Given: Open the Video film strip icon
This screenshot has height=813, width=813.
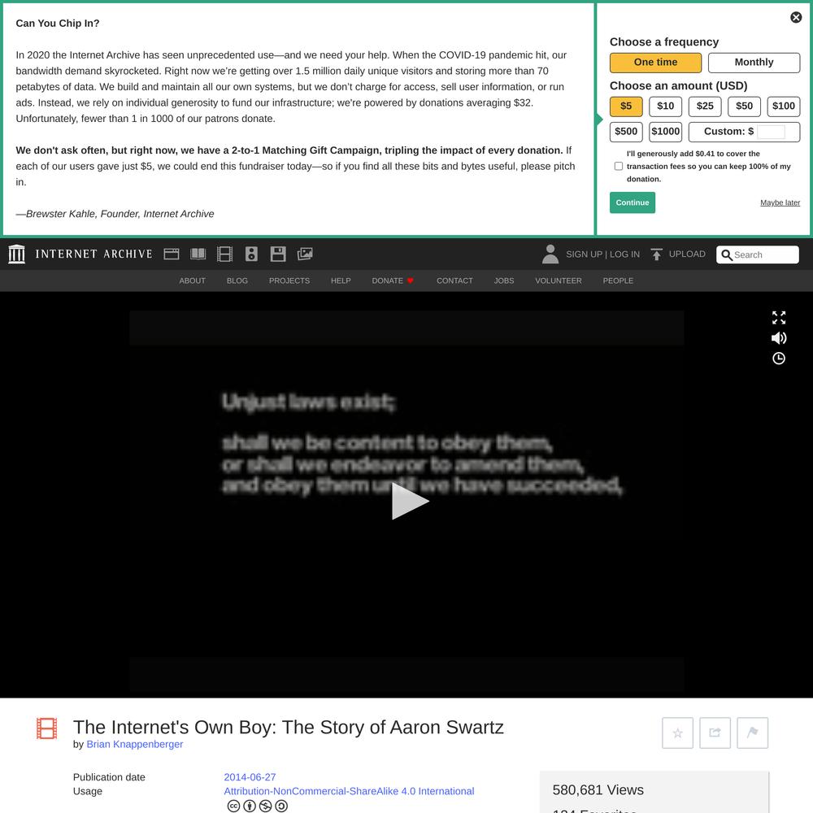Looking at the screenshot, I should 224,254.
